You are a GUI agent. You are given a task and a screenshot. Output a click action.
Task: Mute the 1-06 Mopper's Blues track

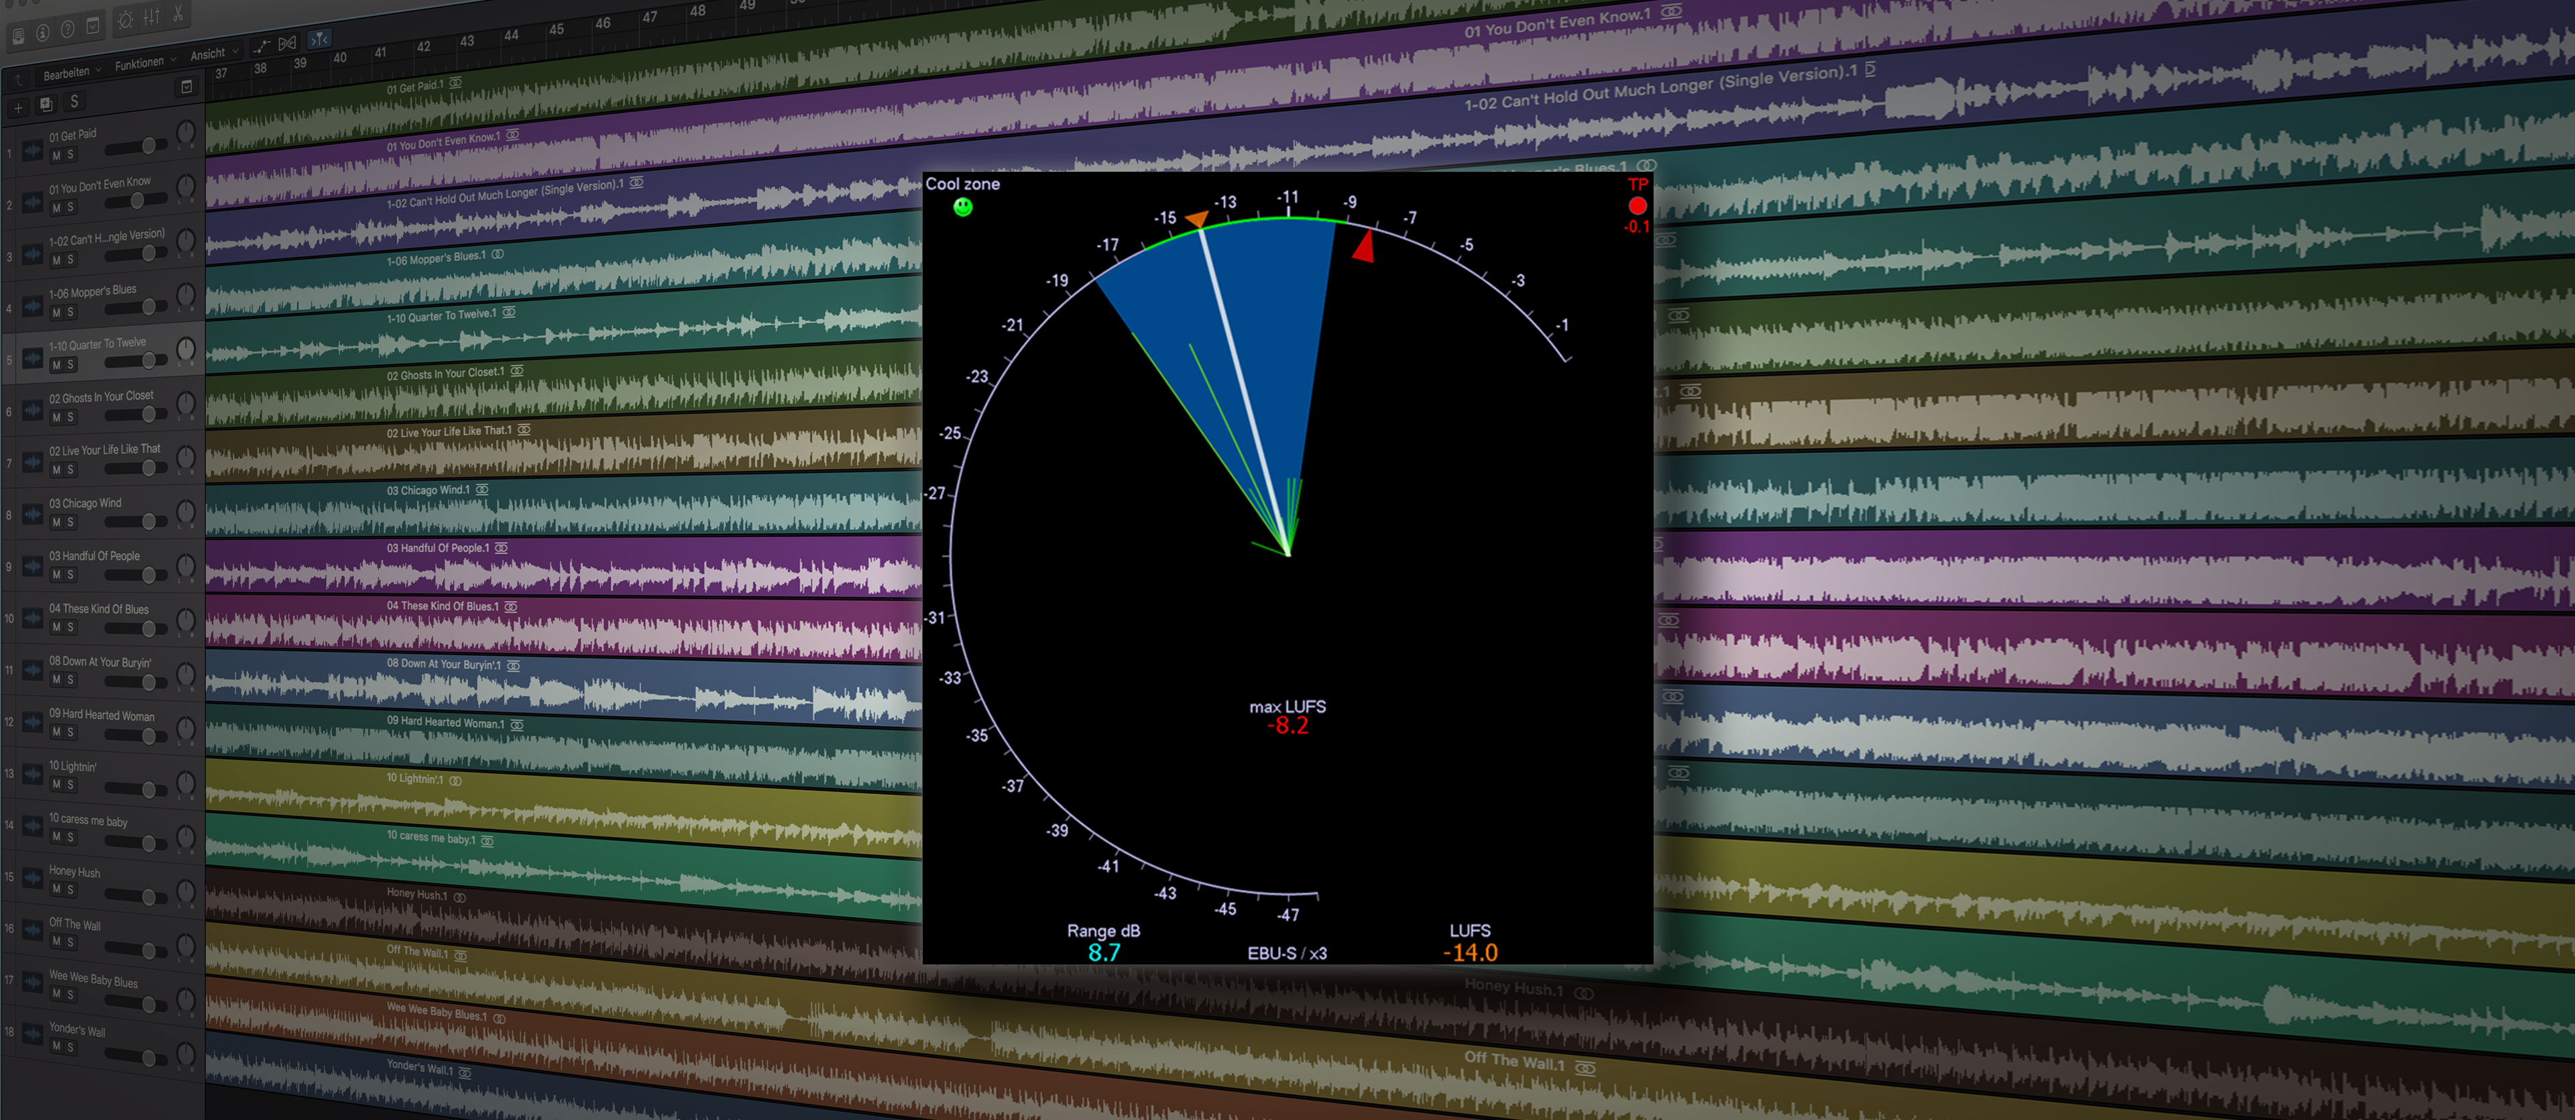point(56,313)
